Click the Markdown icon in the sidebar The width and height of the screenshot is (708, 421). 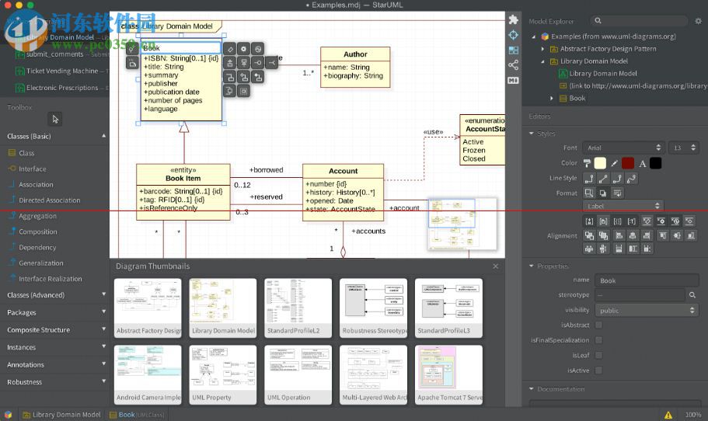(513, 80)
